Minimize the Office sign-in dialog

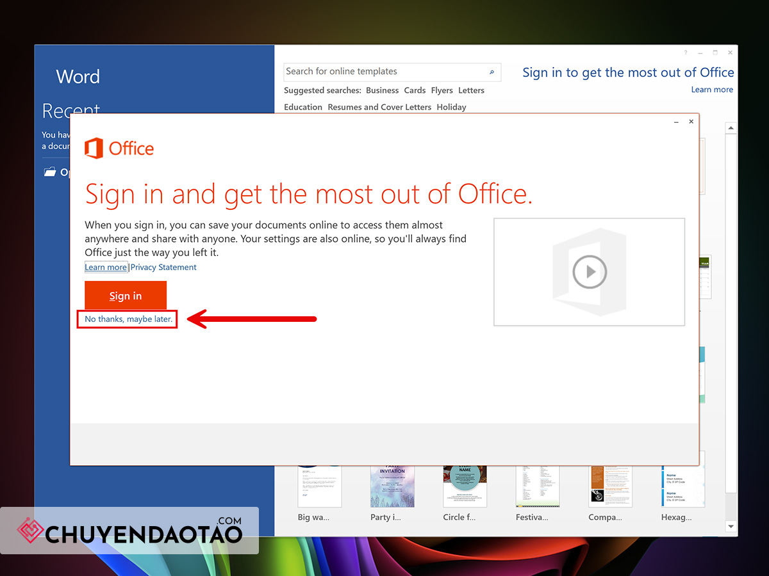[x=676, y=122]
